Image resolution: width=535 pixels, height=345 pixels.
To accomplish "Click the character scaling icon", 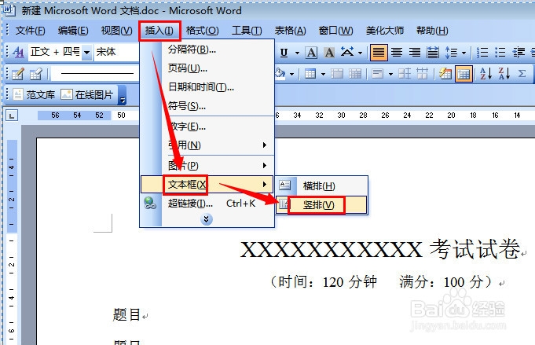I will coord(347,53).
